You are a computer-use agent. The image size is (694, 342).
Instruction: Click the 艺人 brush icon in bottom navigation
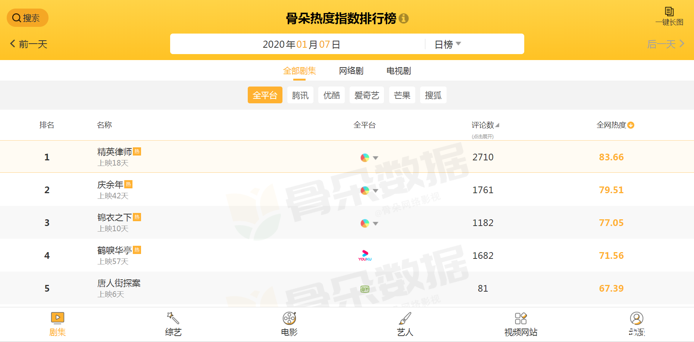(x=405, y=319)
